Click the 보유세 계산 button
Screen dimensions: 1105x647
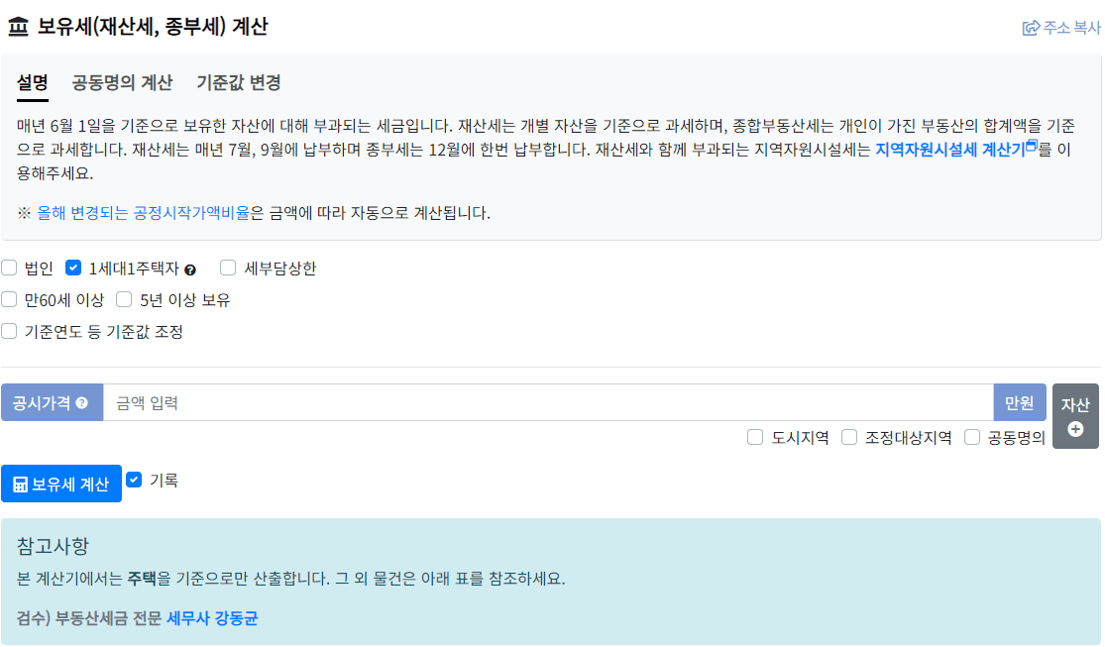point(60,484)
